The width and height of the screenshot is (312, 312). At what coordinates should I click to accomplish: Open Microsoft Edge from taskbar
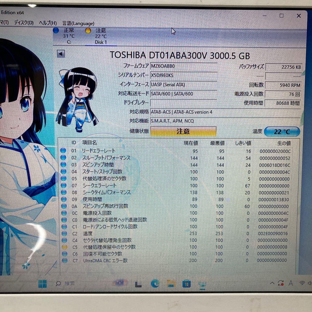pyautogui.click(x=155, y=283)
